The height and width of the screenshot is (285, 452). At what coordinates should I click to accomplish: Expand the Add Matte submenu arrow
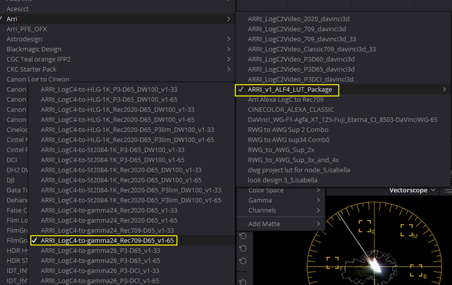[x=318, y=224]
